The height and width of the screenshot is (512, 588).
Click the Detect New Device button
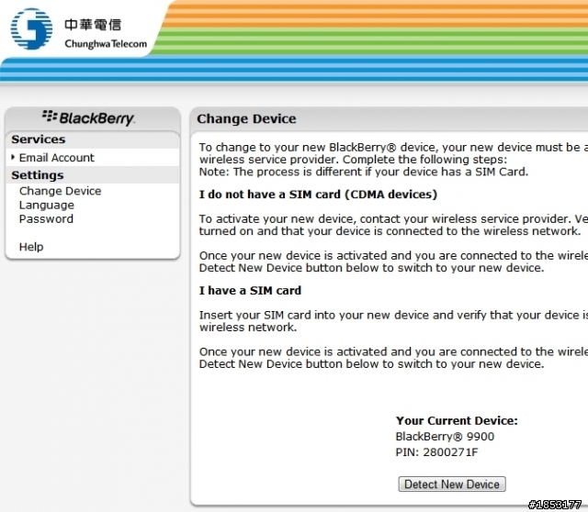point(452,484)
